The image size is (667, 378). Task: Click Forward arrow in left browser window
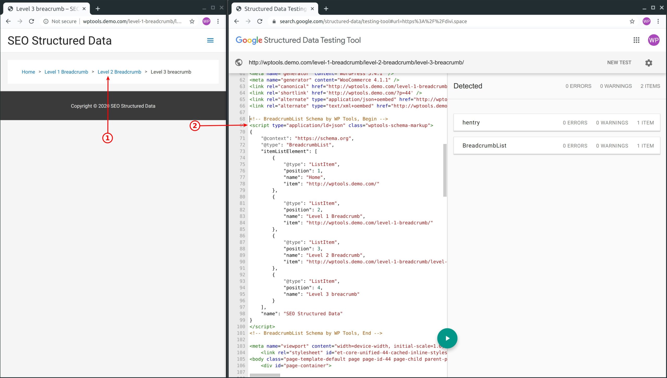pos(20,21)
